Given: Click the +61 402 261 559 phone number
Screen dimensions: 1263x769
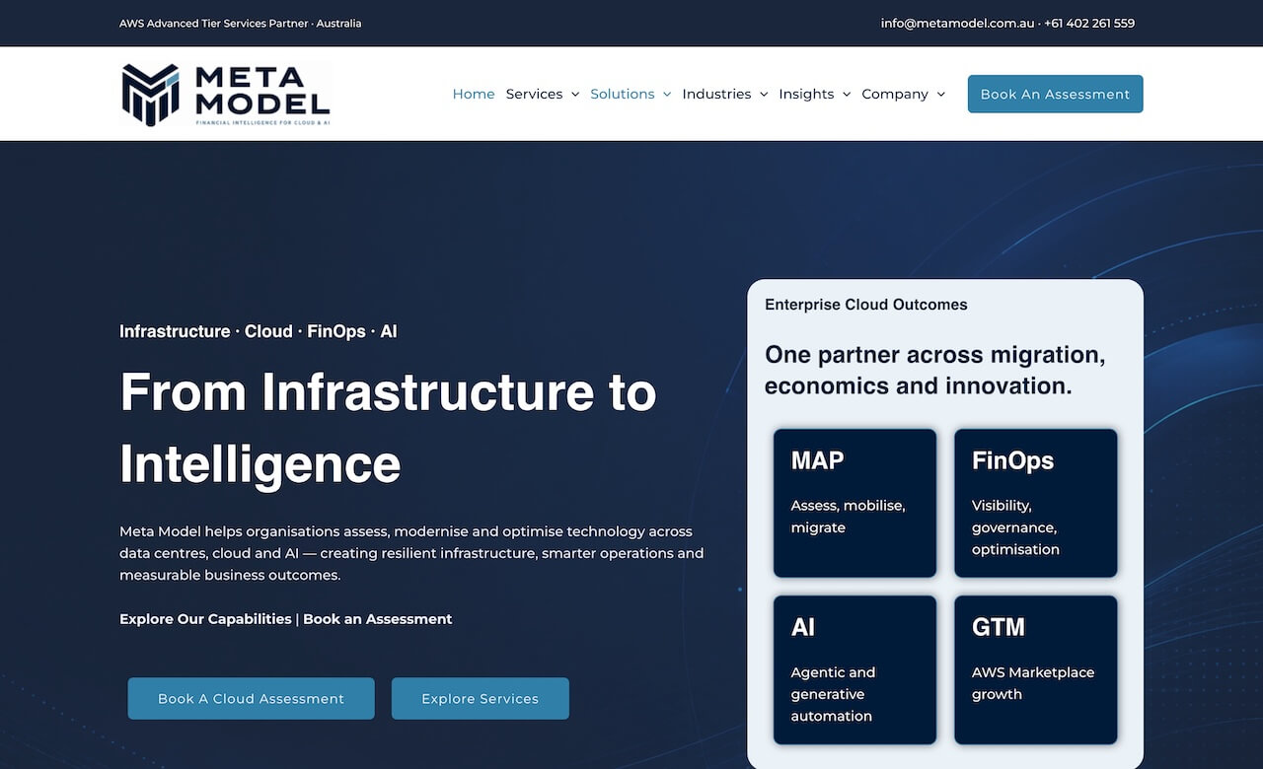Looking at the screenshot, I should (1089, 23).
